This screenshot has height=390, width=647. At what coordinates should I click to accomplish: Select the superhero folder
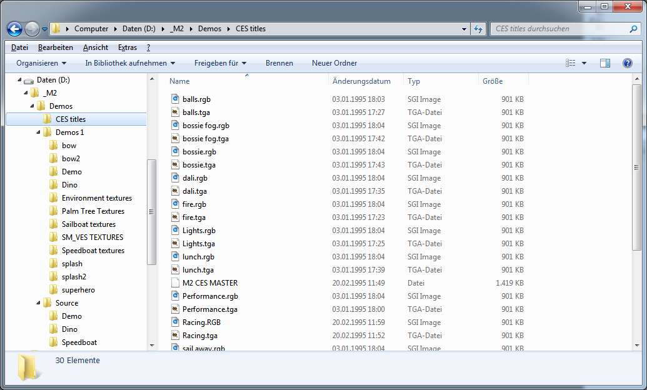78,290
